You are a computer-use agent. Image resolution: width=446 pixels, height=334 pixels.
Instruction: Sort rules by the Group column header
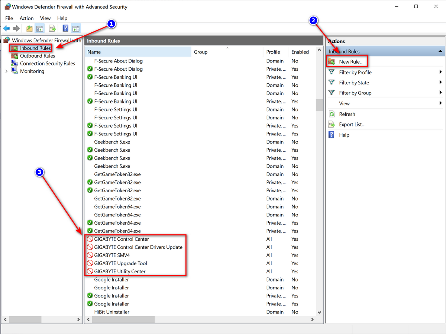tap(227, 52)
